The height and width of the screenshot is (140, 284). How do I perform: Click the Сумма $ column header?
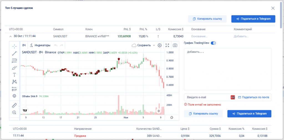215,129
